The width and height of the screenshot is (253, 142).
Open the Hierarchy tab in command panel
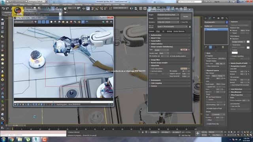(x=214, y=18)
